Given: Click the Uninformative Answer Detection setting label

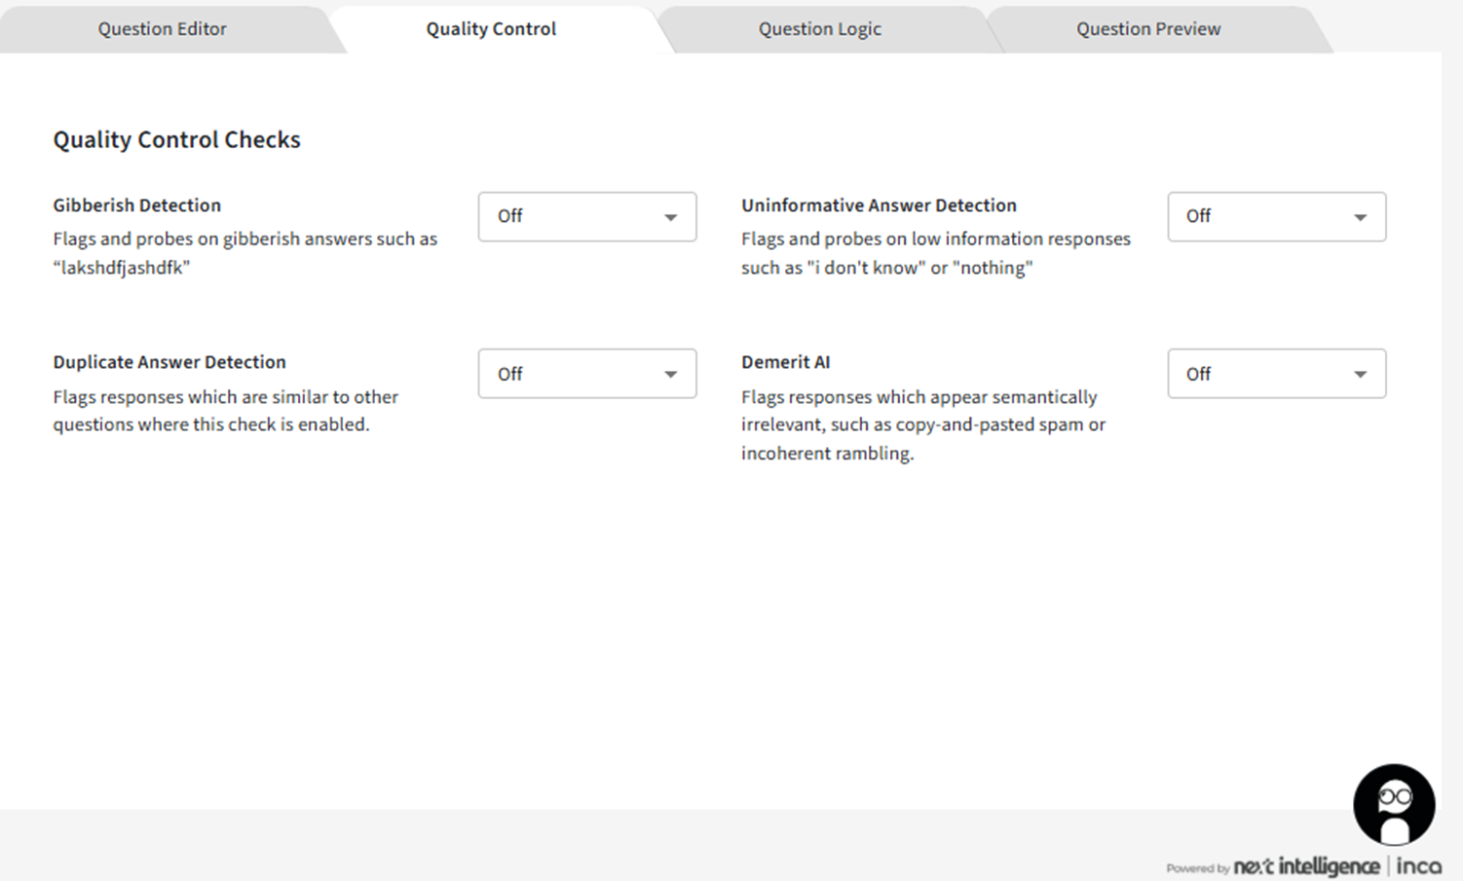Looking at the screenshot, I should tap(878, 205).
